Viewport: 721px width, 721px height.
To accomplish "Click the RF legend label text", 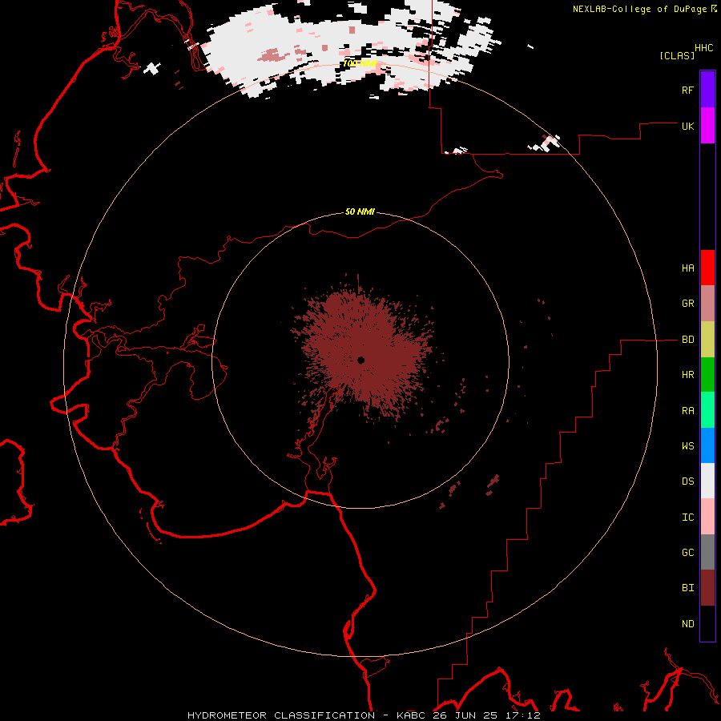I will coord(688,90).
